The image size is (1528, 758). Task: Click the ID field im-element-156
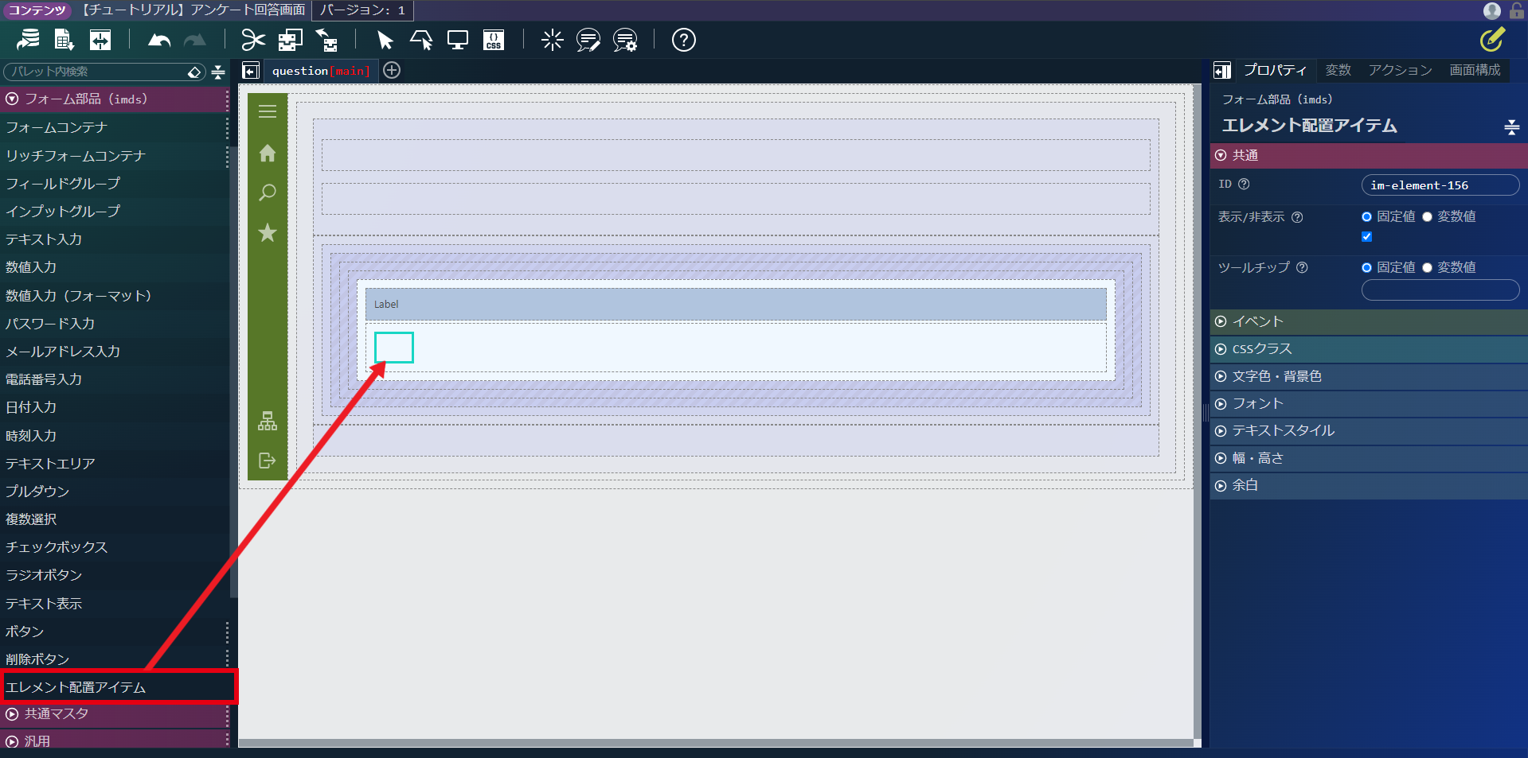coord(1440,185)
